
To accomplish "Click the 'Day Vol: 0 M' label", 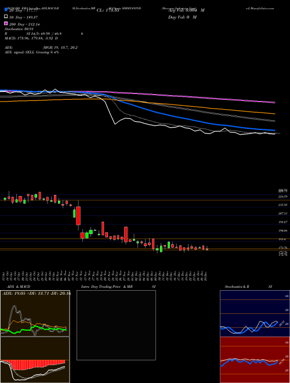I will [183, 17].
